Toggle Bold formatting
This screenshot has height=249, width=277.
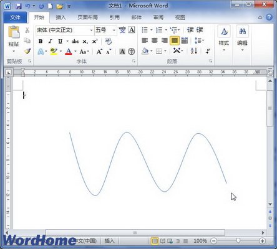coord(41,42)
